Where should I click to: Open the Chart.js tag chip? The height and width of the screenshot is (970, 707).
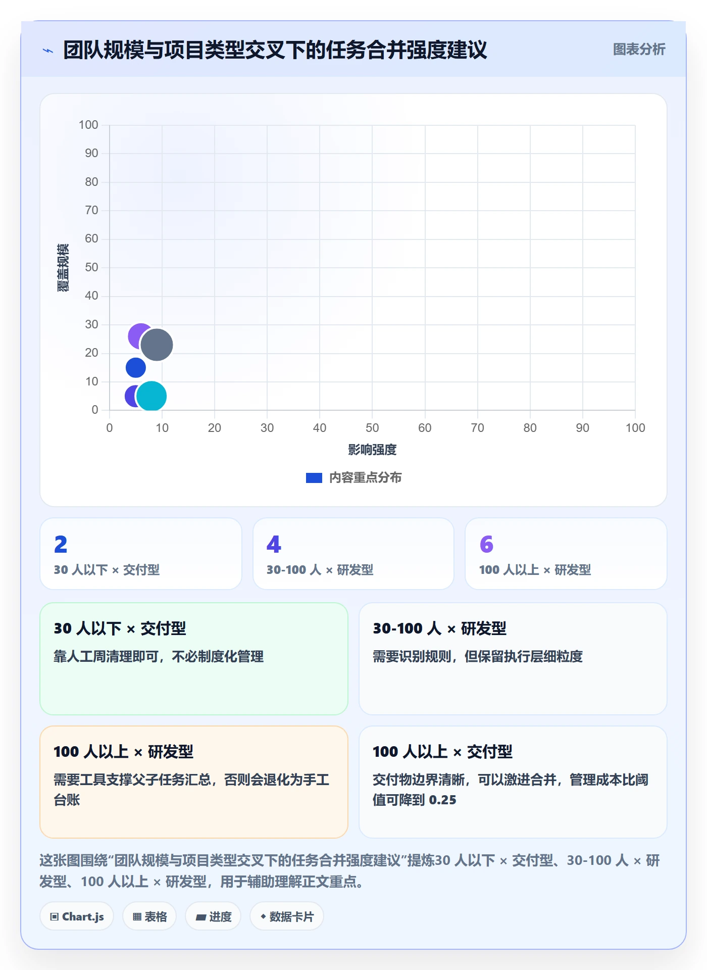[x=77, y=916]
